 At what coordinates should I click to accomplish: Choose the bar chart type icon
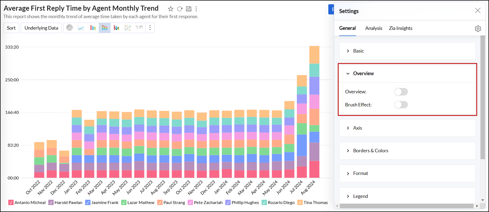(x=93, y=28)
